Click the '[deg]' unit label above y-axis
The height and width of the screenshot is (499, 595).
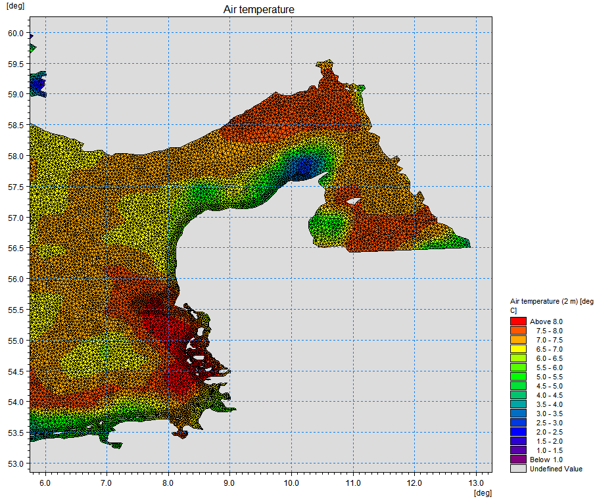pyautogui.click(x=14, y=5)
